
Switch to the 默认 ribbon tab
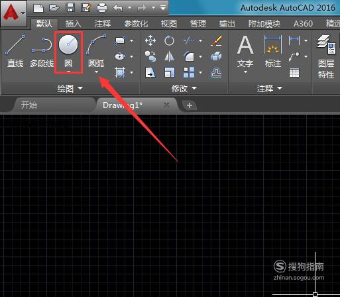(44, 23)
